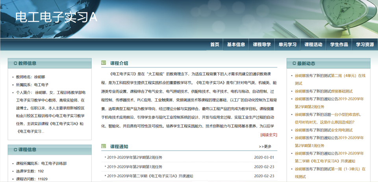Open the 首页 navigation tab
Viewport: 378px width, 182px height.
tap(215, 45)
